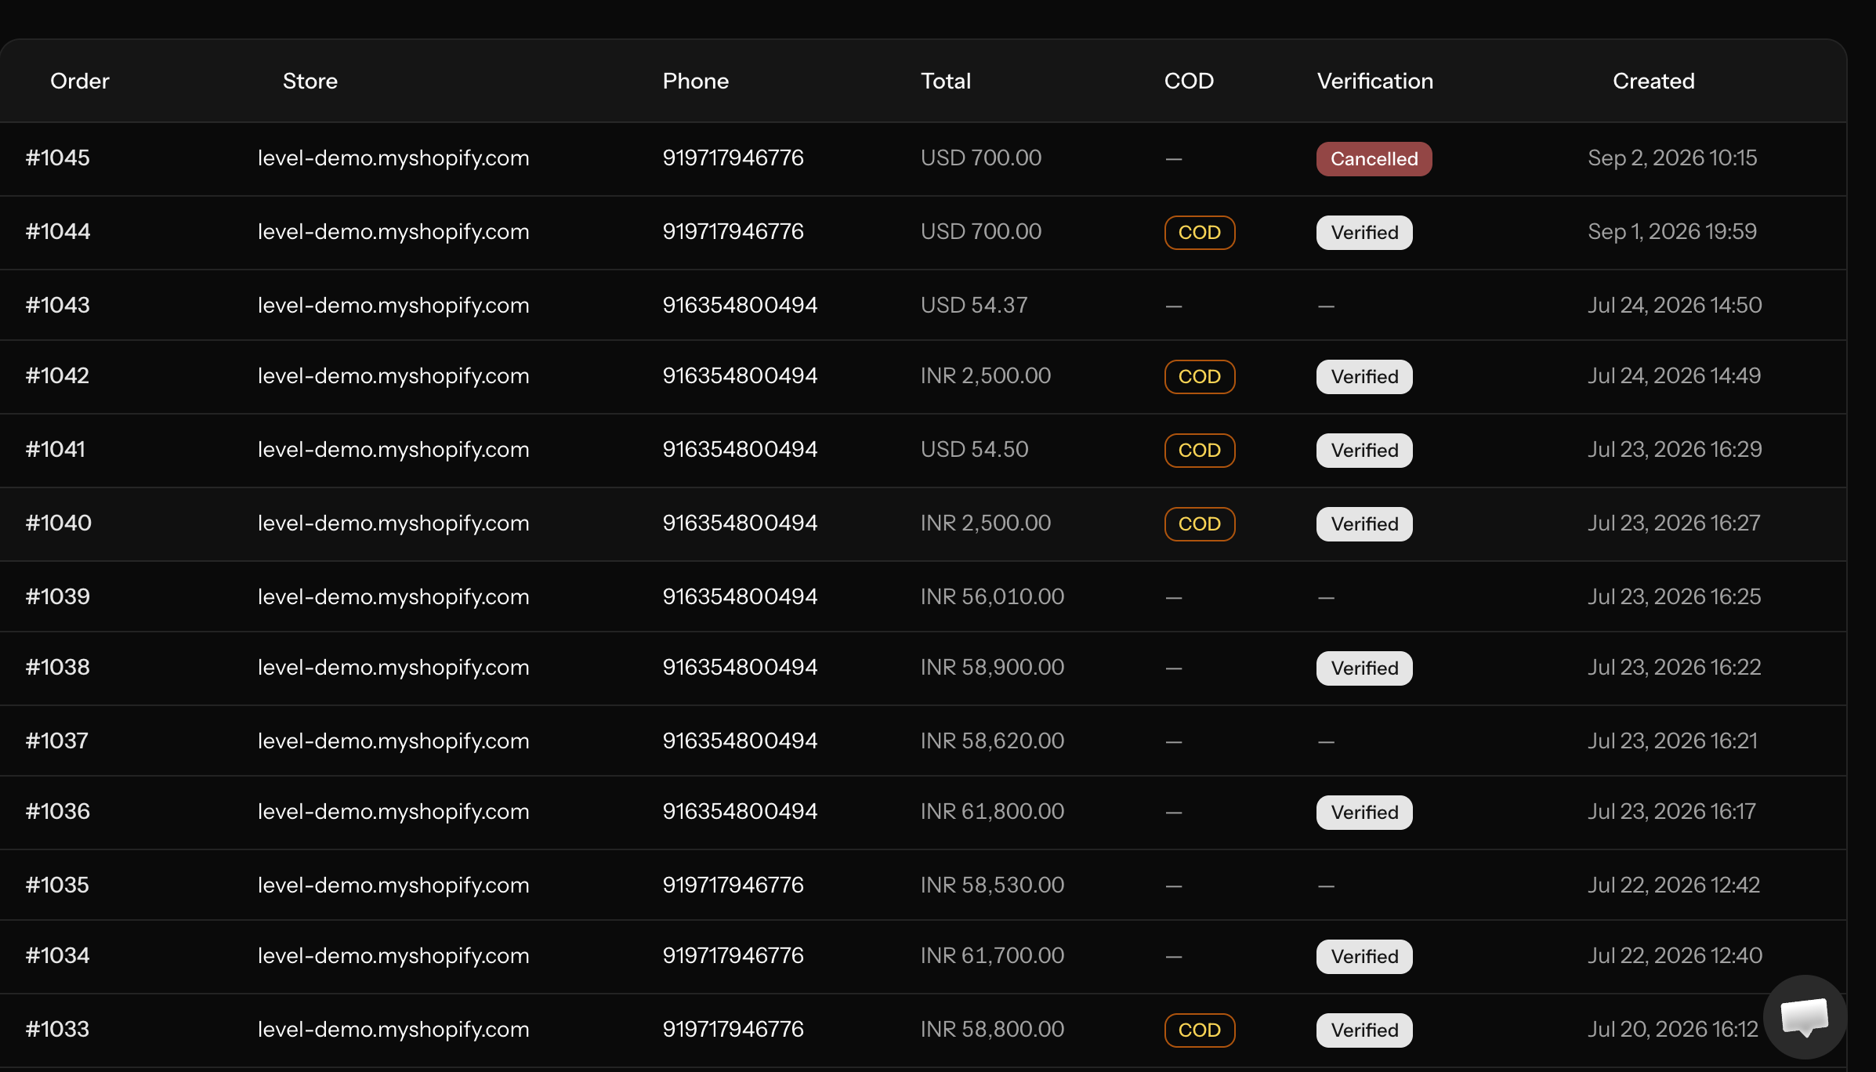Screen dimensions: 1876x1072
Task: Click the Verified badge on order #1044
Action: tap(1364, 233)
